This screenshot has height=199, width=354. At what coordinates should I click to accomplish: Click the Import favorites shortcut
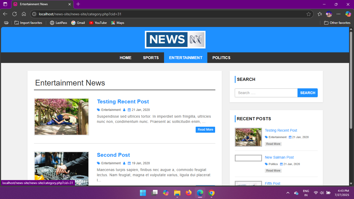pyautogui.click(x=28, y=23)
